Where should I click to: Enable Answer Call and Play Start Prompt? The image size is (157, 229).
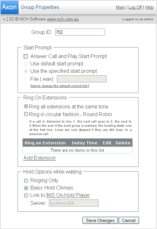26,56
